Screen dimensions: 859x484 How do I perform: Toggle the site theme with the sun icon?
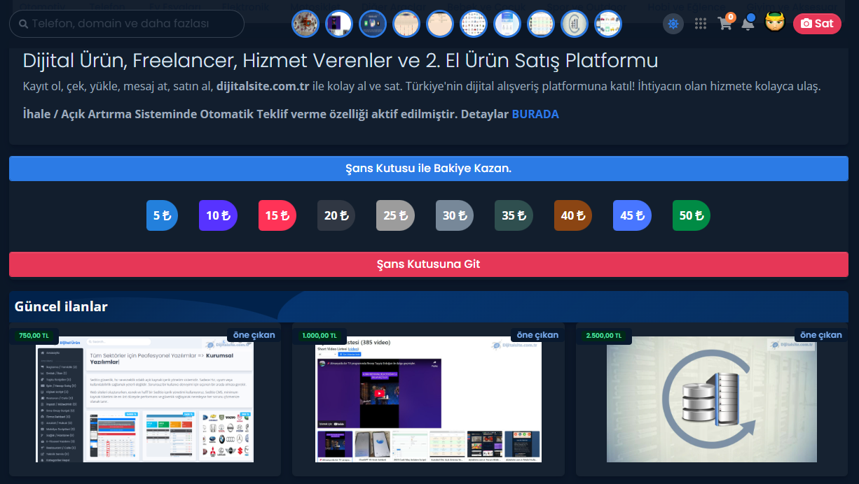(x=673, y=23)
